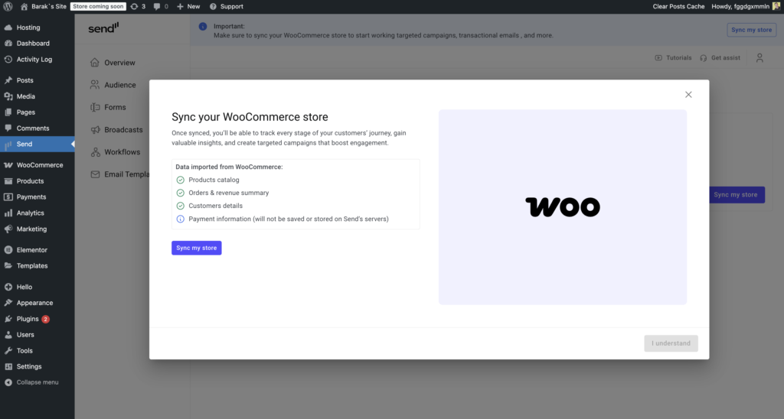Image resolution: width=784 pixels, height=419 pixels.
Task: Click the Important info icon in banner
Action: [202, 27]
